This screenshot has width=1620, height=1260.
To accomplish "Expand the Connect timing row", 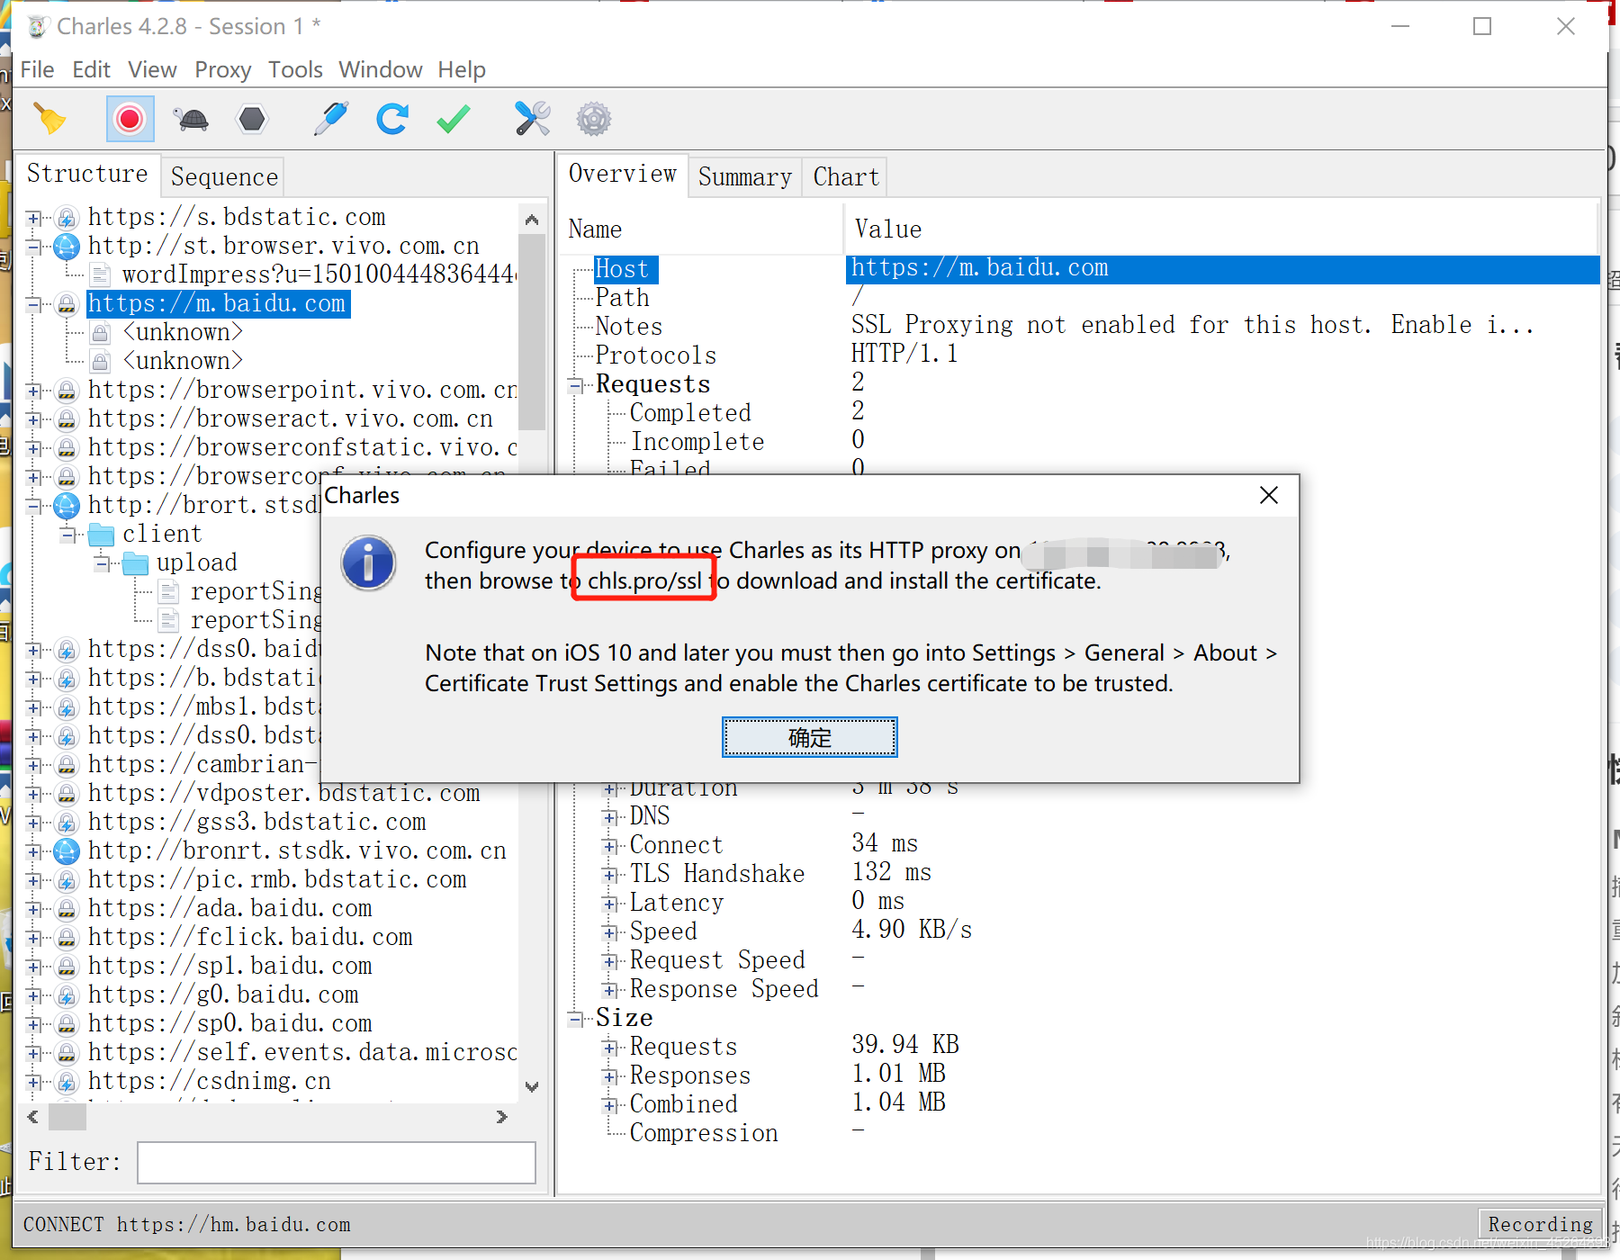I will (x=609, y=846).
